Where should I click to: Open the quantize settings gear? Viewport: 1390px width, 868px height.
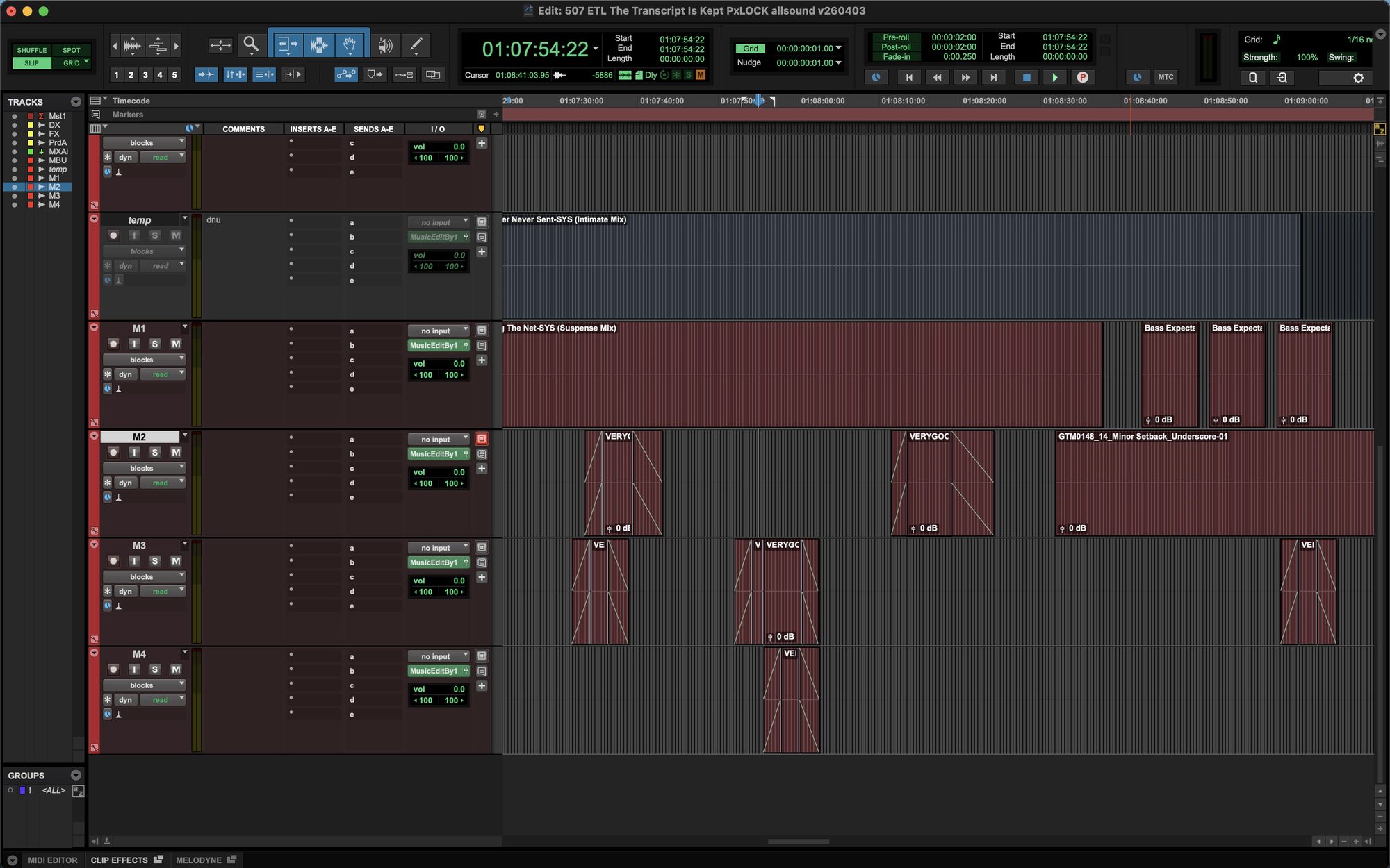(x=1358, y=78)
